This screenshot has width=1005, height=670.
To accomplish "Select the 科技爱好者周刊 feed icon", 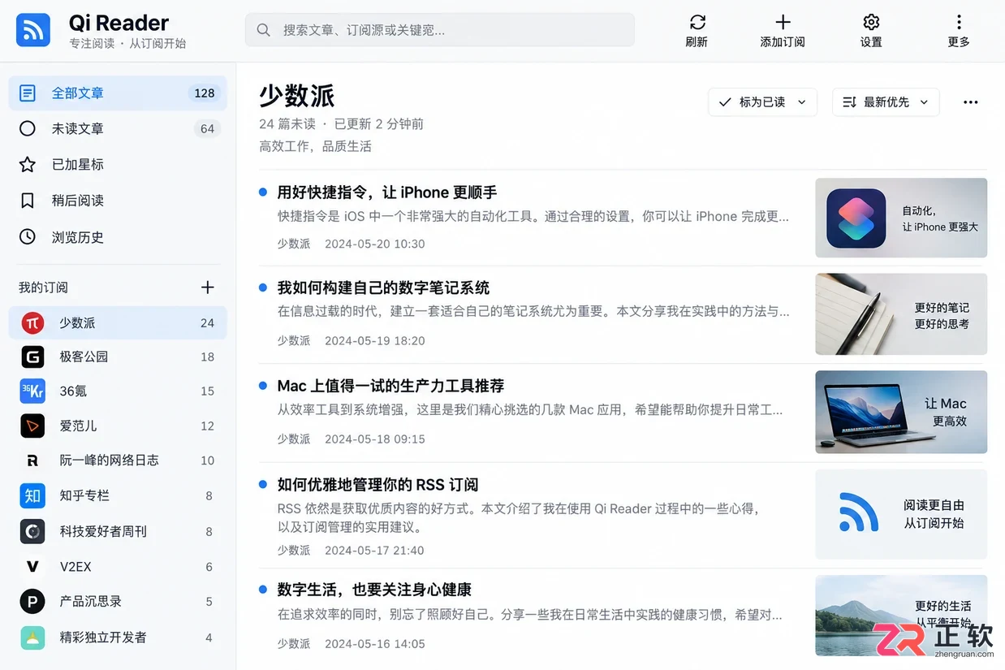I will [x=32, y=531].
